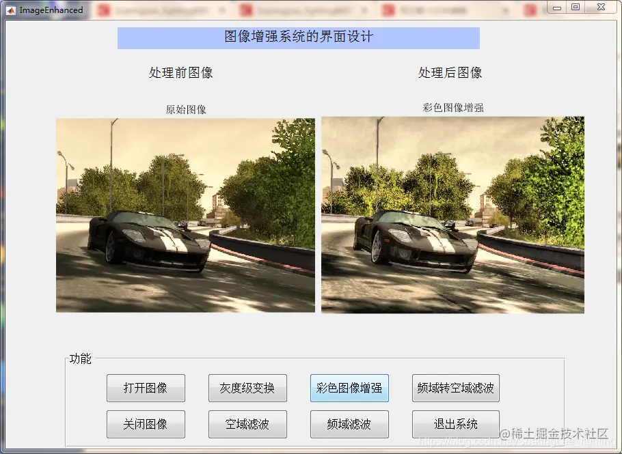Click the 图像增强系统的界面设计 title banner
The image size is (622, 454).
[298, 38]
